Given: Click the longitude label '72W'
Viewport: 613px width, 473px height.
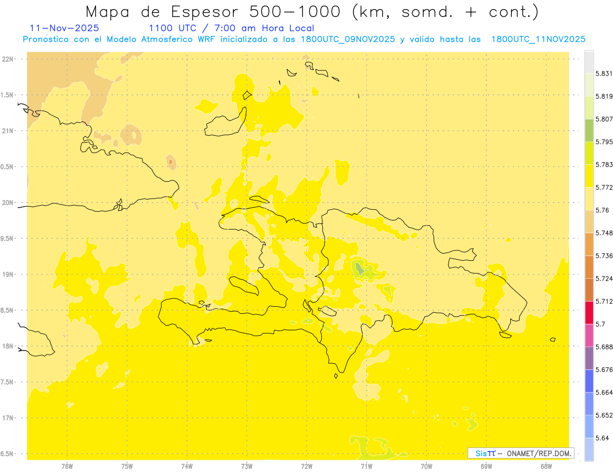Looking at the screenshot, I should click(x=306, y=466).
